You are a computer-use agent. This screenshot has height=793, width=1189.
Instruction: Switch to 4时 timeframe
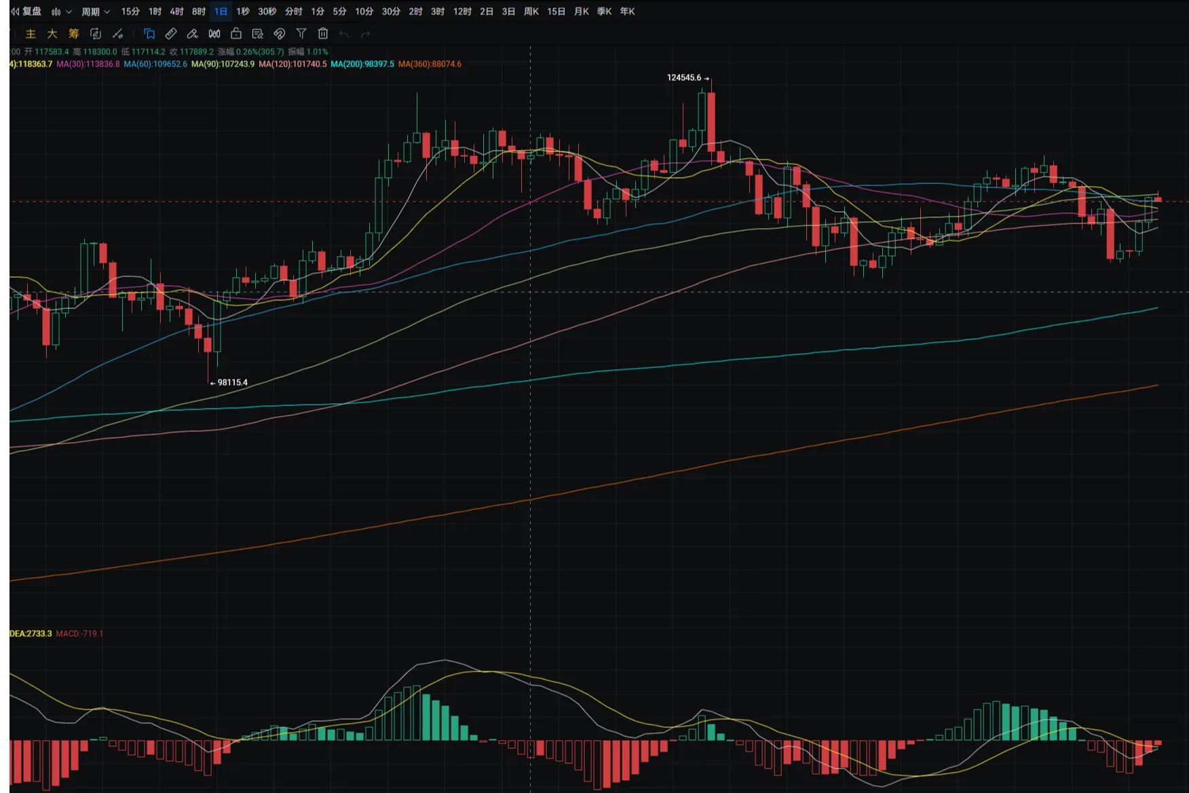(x=176, y=12)
